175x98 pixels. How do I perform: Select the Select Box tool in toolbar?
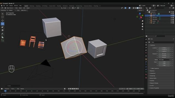tap(2, 14)
